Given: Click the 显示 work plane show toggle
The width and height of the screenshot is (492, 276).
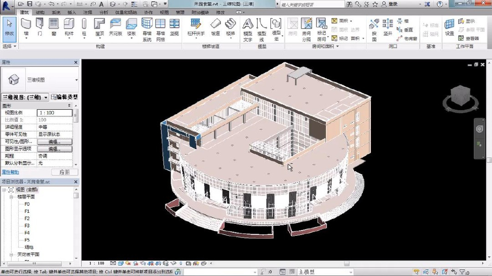Looking at the screenshot, I should pos(466,21).
